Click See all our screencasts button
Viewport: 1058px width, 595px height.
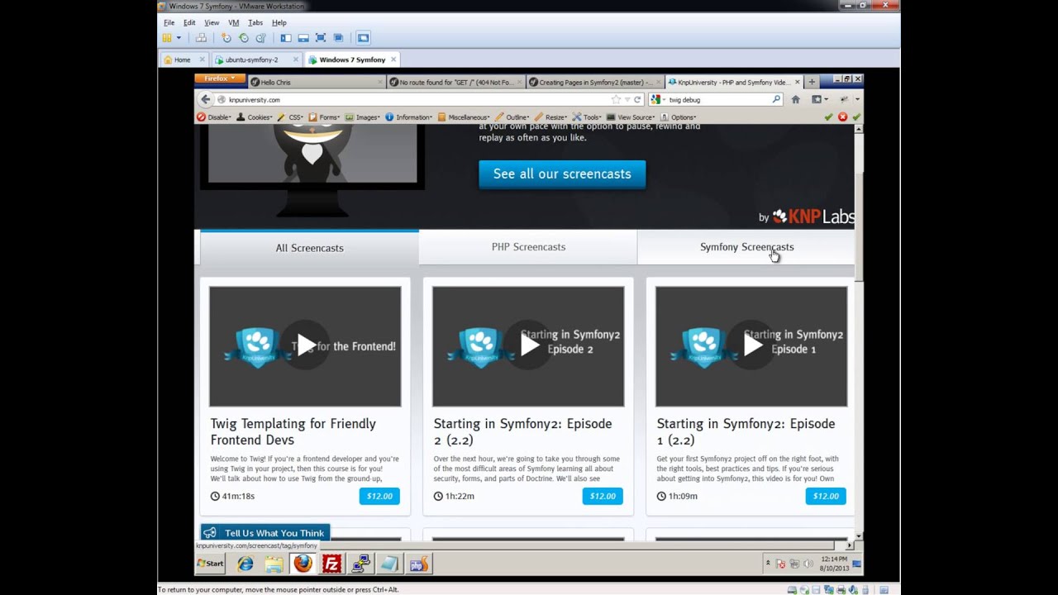(562, 174)
